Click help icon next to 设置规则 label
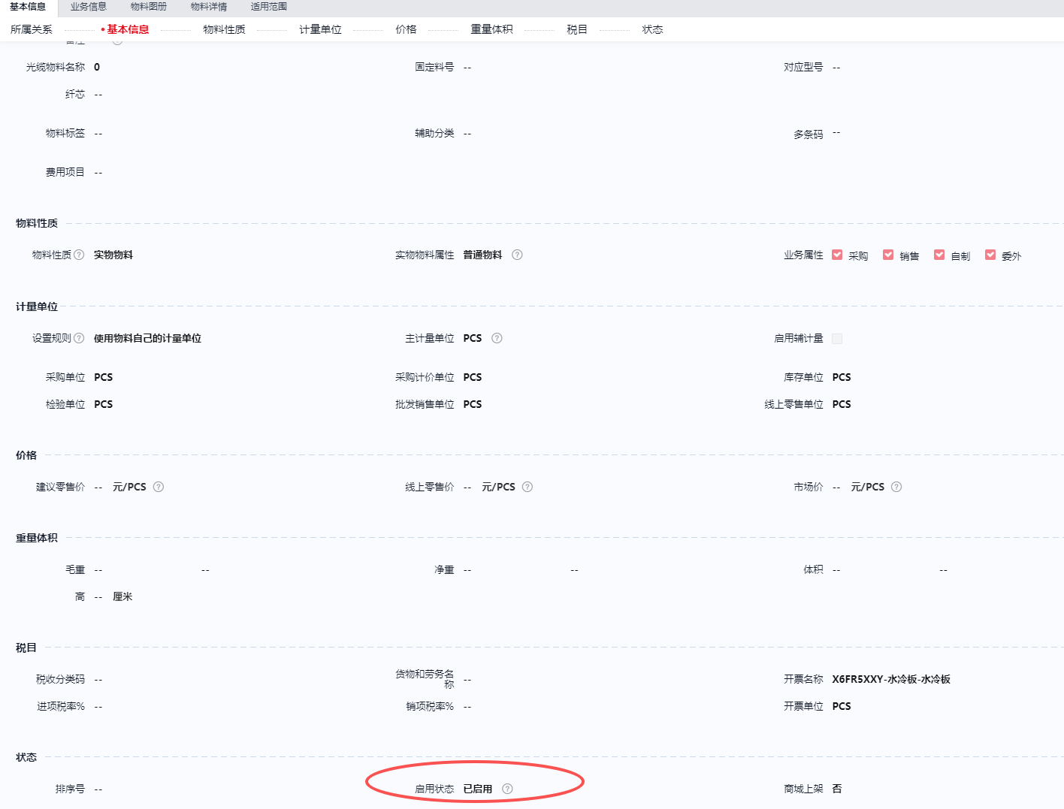1064x809 pixels. click(x=79, y=338)
